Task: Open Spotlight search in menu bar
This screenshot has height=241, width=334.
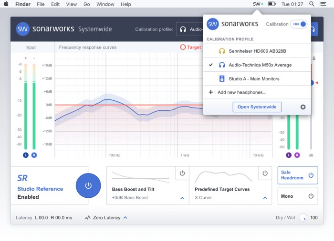Action: (312, 4)
